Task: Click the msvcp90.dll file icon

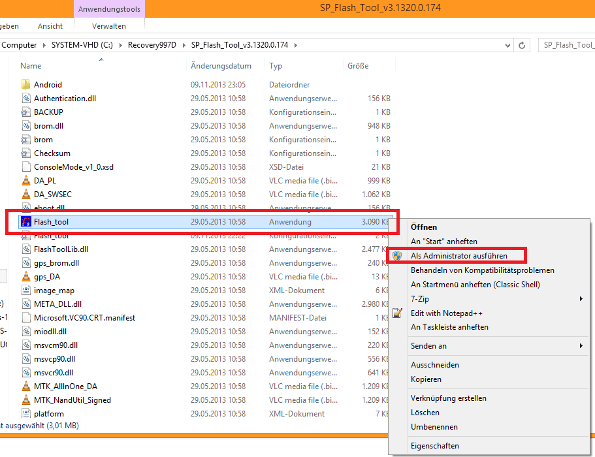Action: pyautogui.click(x=26, y=359)
